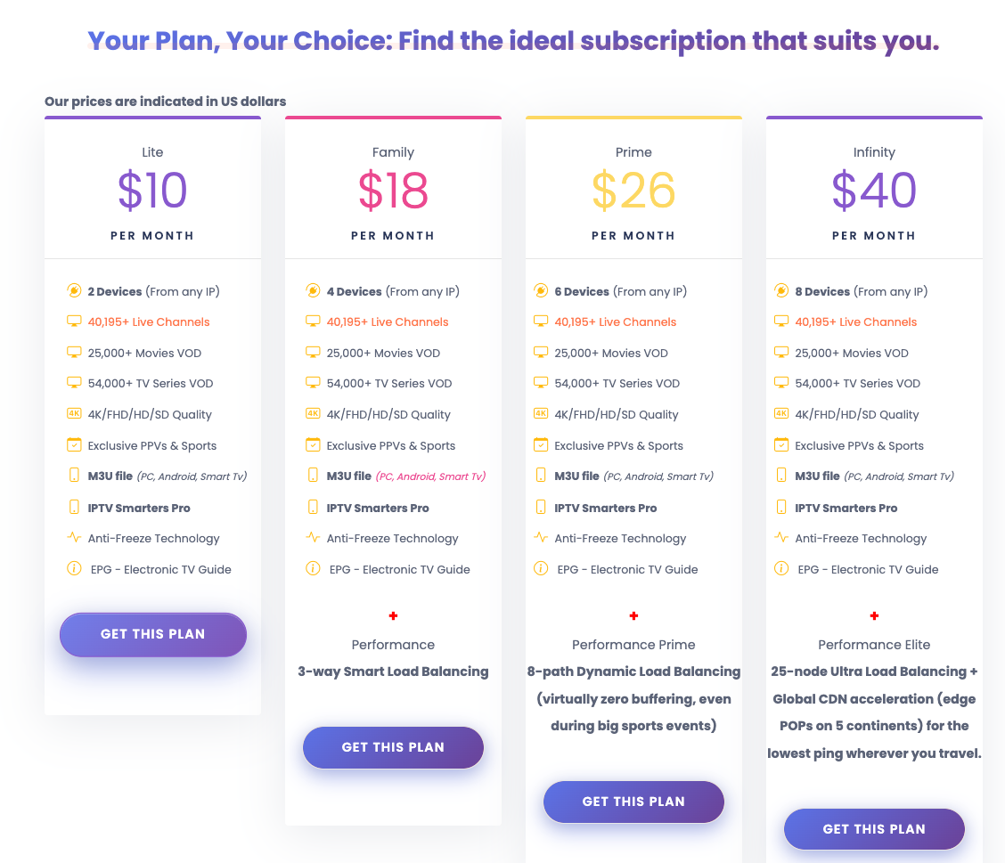1005x863 pixels.
Task: Click the 4K quality icon in the Family plan
Action: point(313,414)
